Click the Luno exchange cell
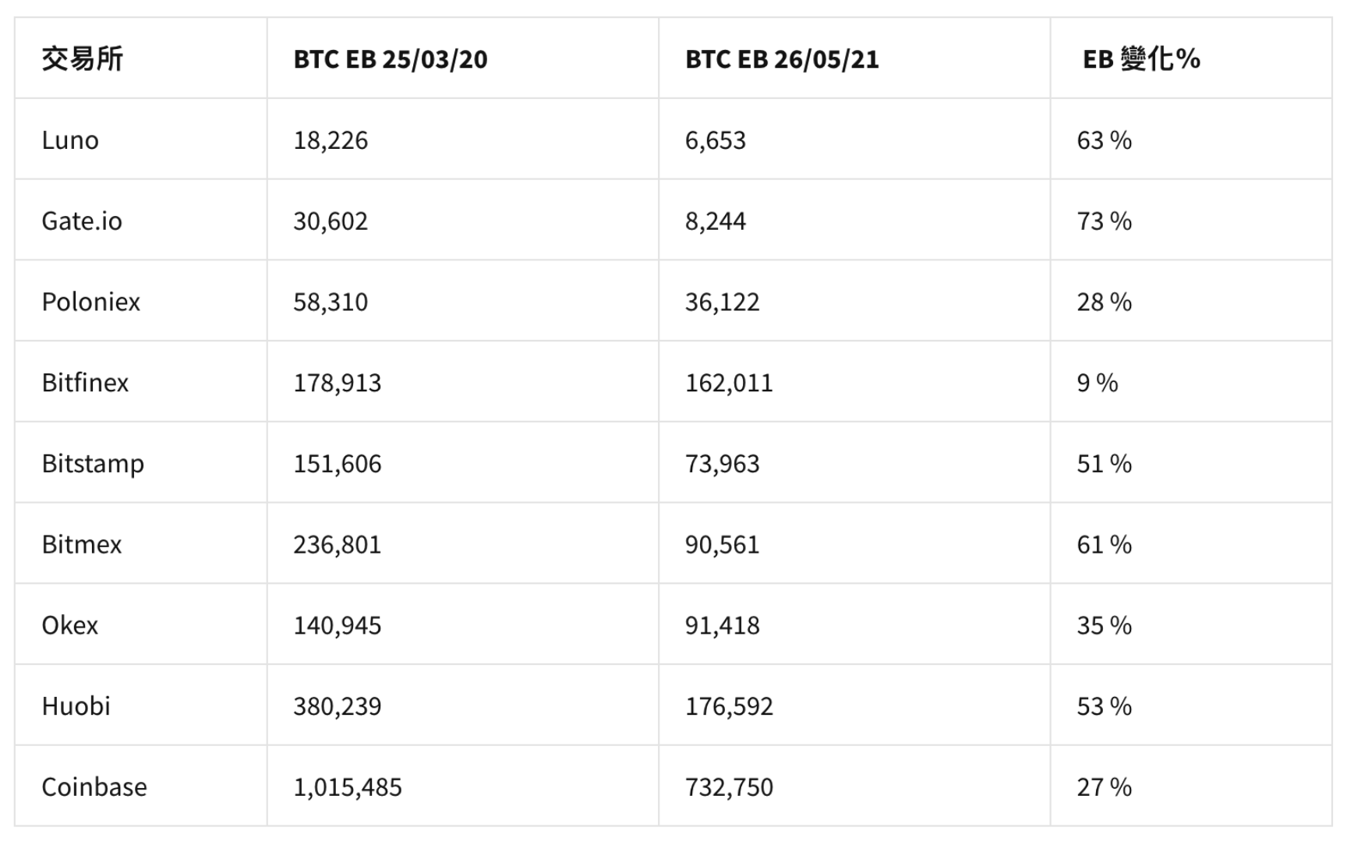1347x845 pixels. tap(70, 140)
